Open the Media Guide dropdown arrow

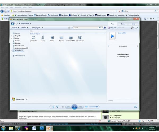[x=26, y=99]
